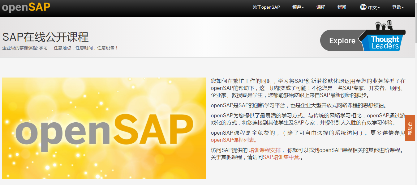Image resolution: width=417 pixels, height=185 pixels.
Task: Click the SAP在线公开课程 heading
Action: [45, 37]
